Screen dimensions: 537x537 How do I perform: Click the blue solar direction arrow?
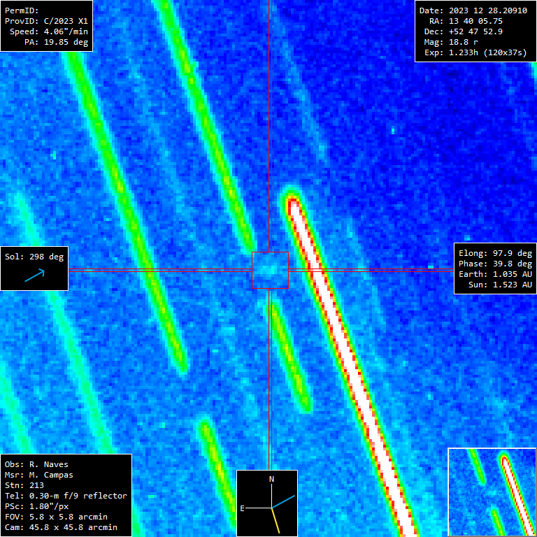pyautogui.click(x=34, y=275)
